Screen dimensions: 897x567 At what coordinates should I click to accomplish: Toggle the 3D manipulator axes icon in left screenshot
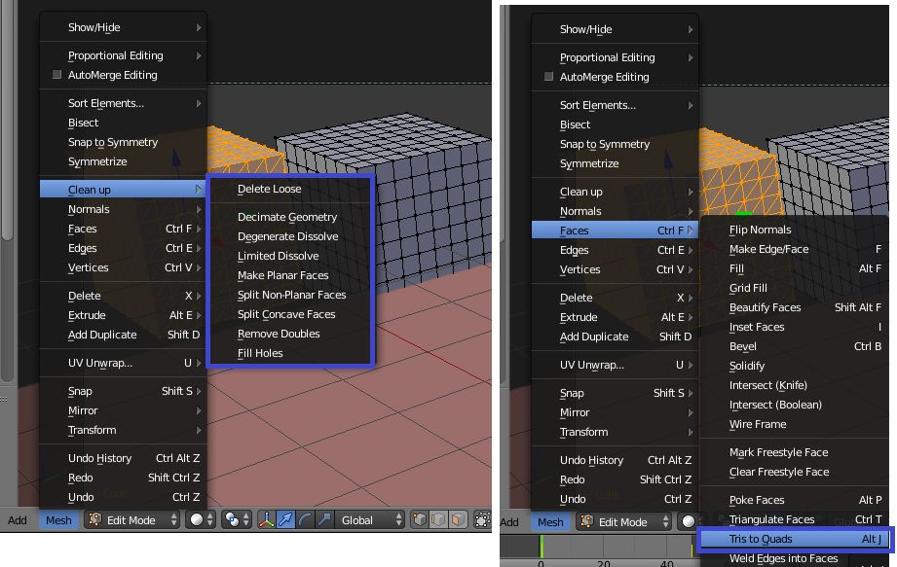[x=266, y=520]
